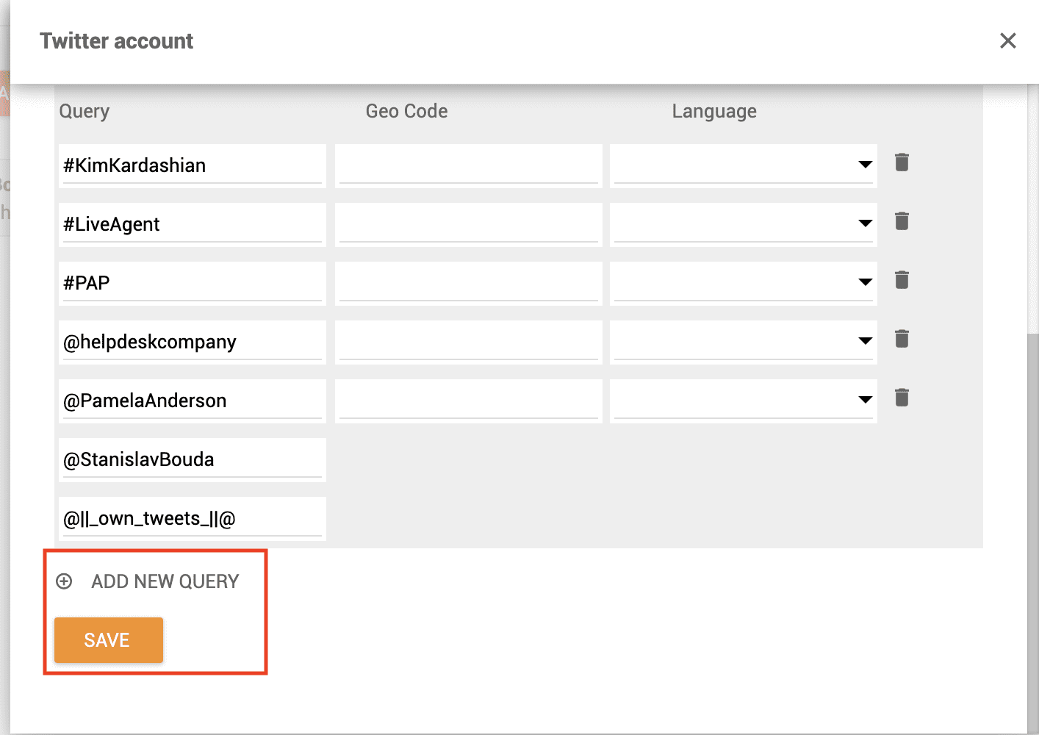Select the @StanislavBouda query field

(193, 459)
